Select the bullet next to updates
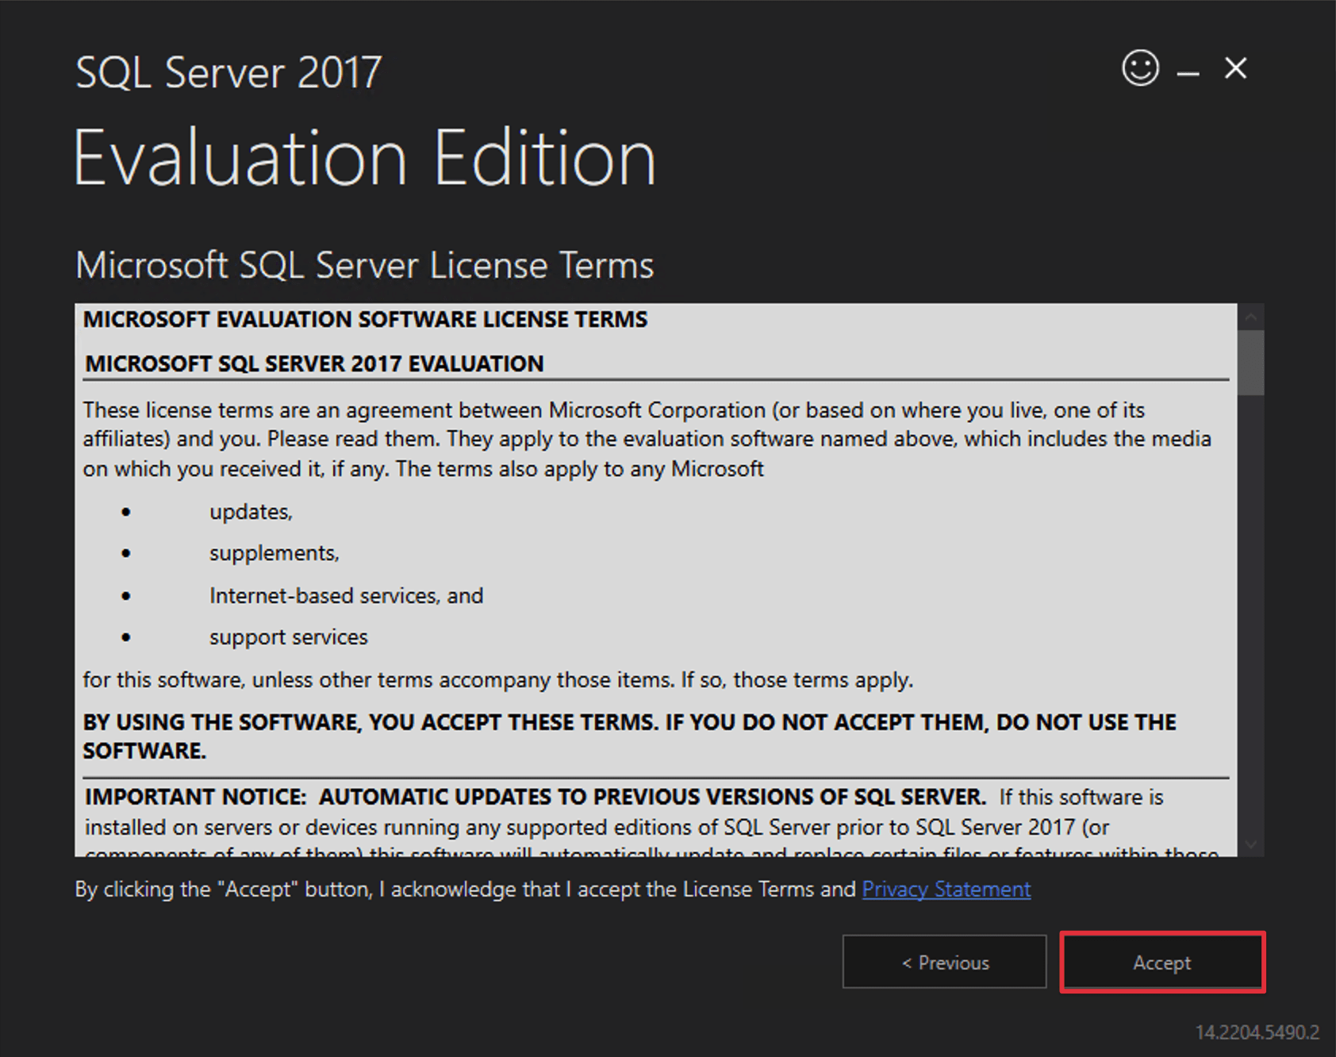This screenshot has width=1336, height=1057. pos(125,512)
